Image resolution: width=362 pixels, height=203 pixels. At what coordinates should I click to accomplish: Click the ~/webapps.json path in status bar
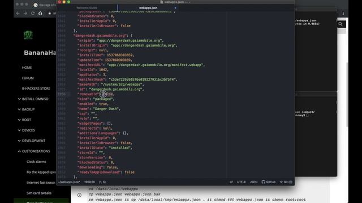[x=69, y=182]
